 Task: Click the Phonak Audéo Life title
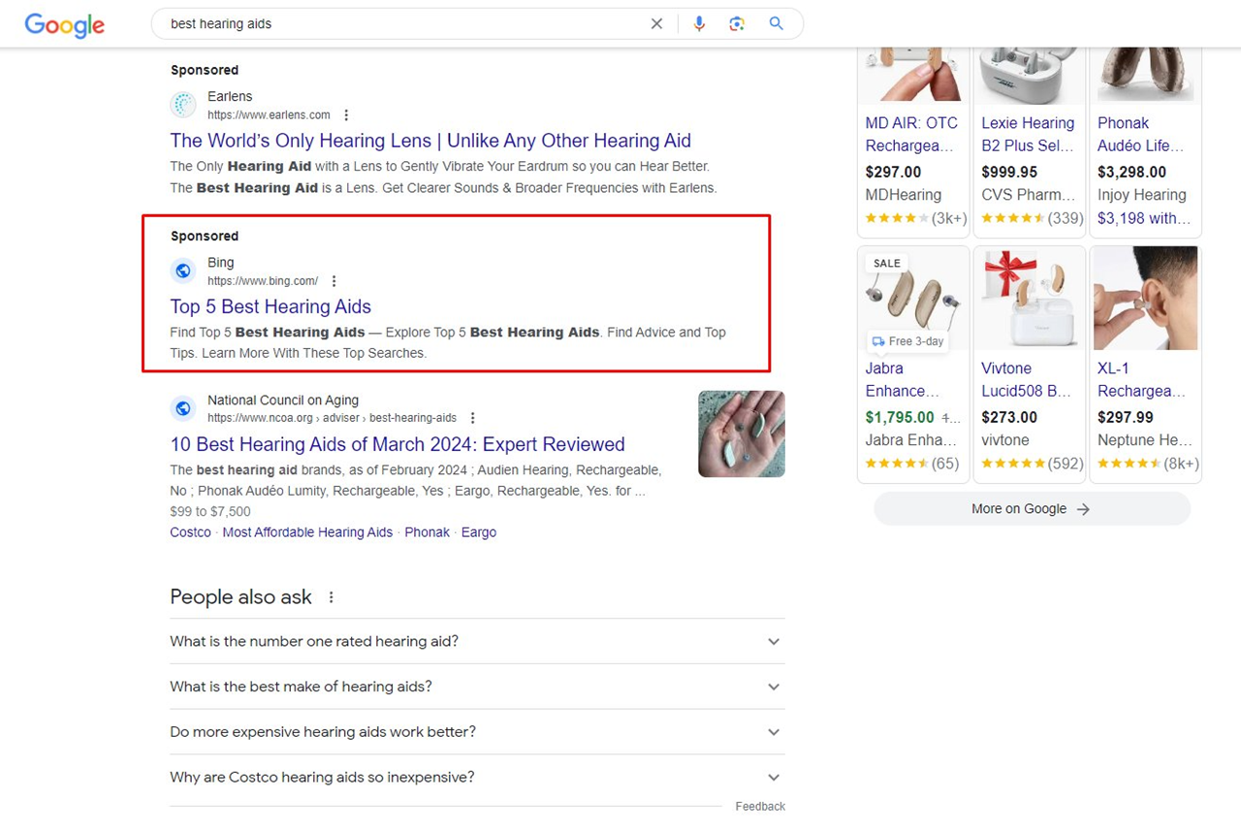1141,135
